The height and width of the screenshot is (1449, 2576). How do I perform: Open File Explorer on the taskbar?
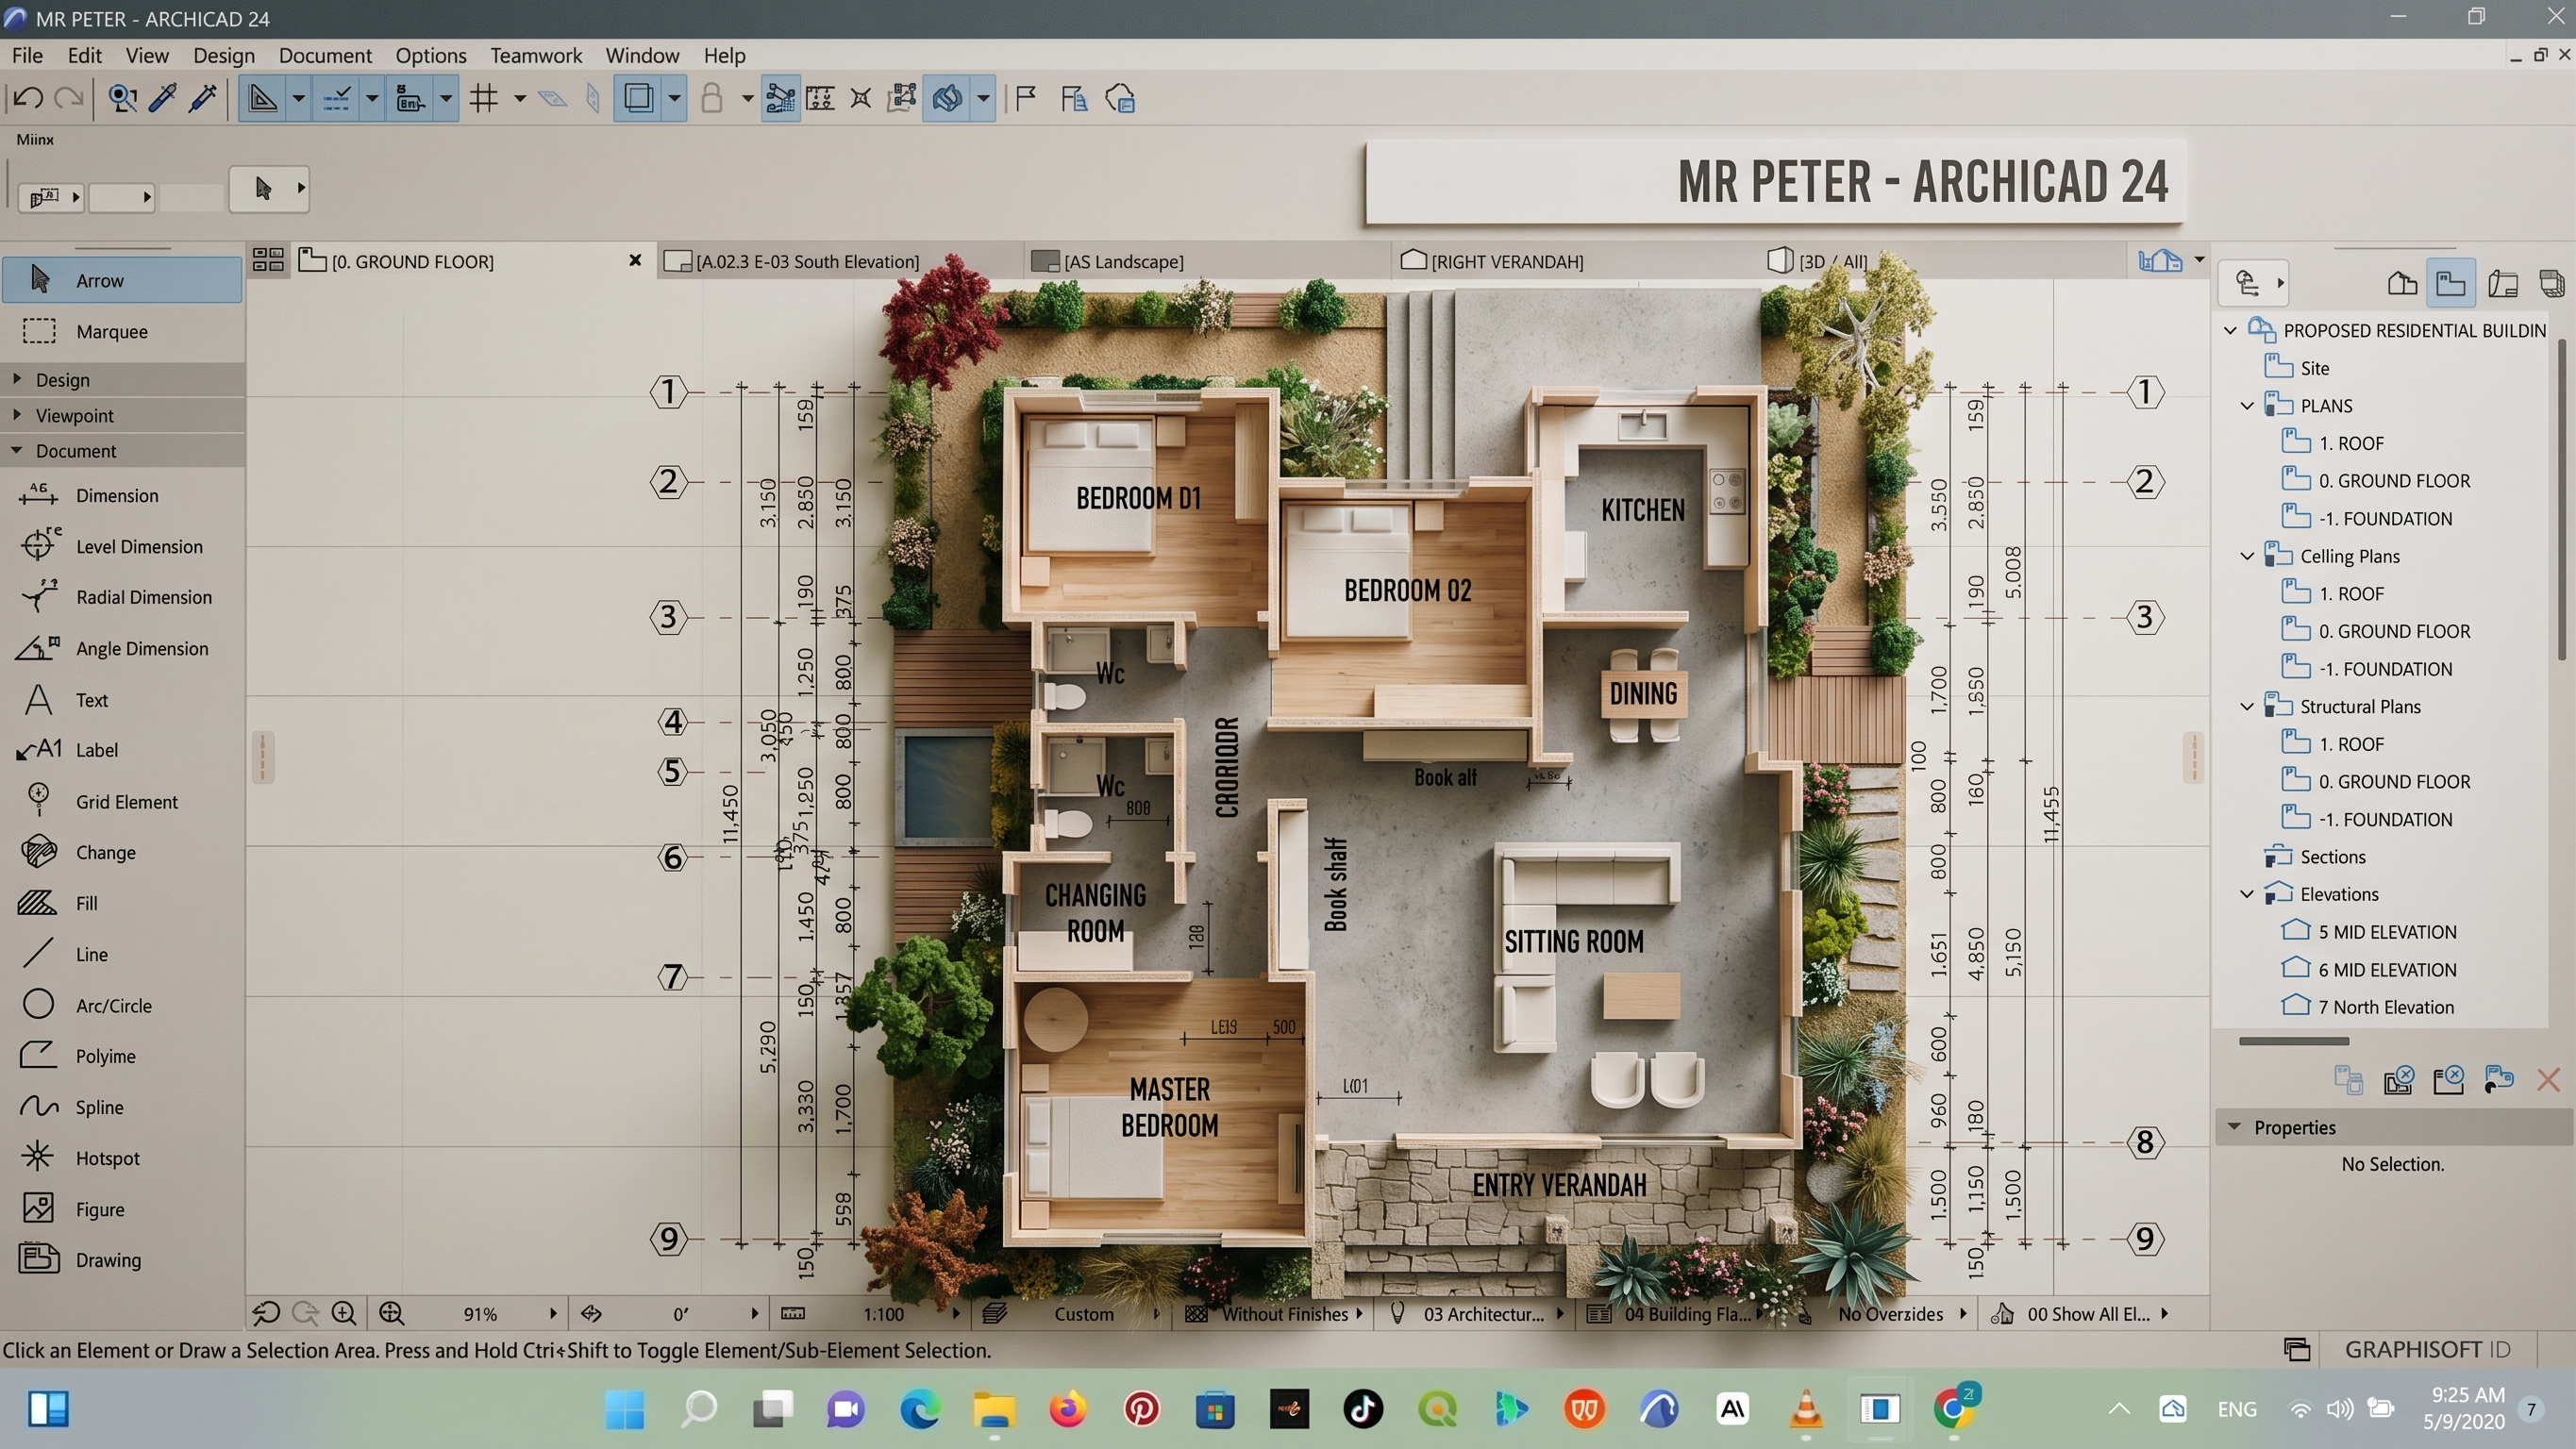coord(994,1409)
